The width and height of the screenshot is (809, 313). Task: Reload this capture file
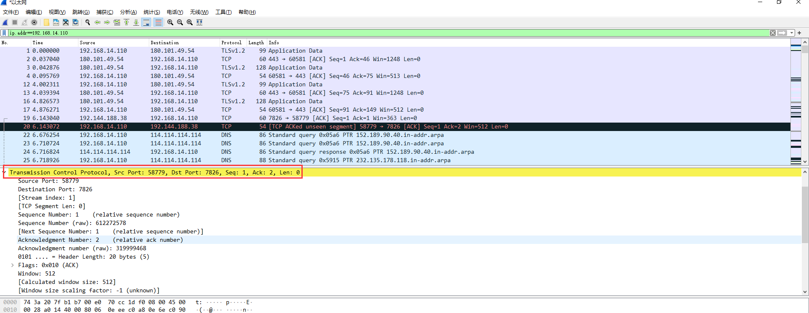click(75, 22)
